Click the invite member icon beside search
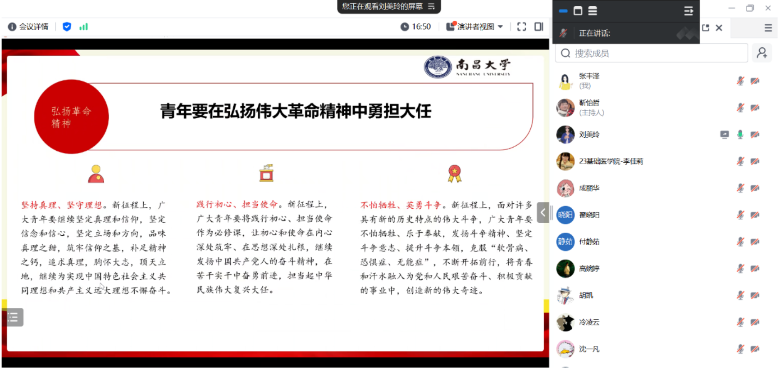This screenshot has width=780, height=368. click(762, 53)
